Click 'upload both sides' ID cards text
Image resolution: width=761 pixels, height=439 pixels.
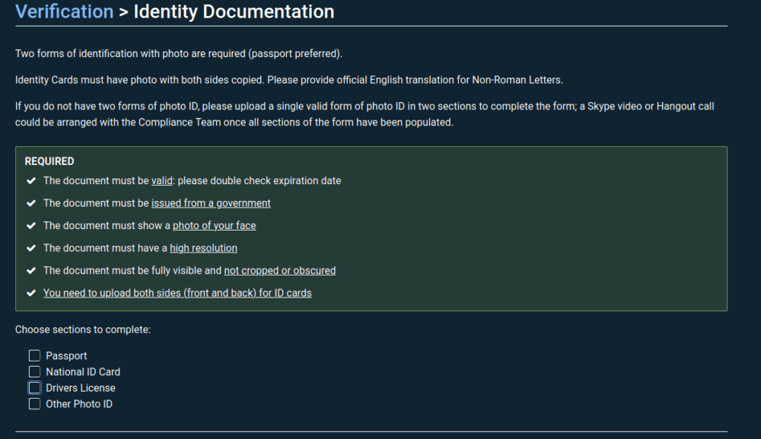177,293
